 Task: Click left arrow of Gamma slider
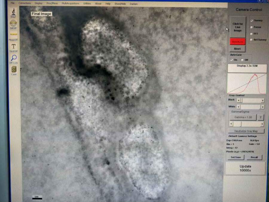[231, 124]
